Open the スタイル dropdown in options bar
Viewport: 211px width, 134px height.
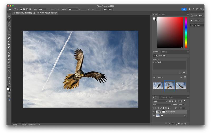pyautogui.click(x=73, y=9)
